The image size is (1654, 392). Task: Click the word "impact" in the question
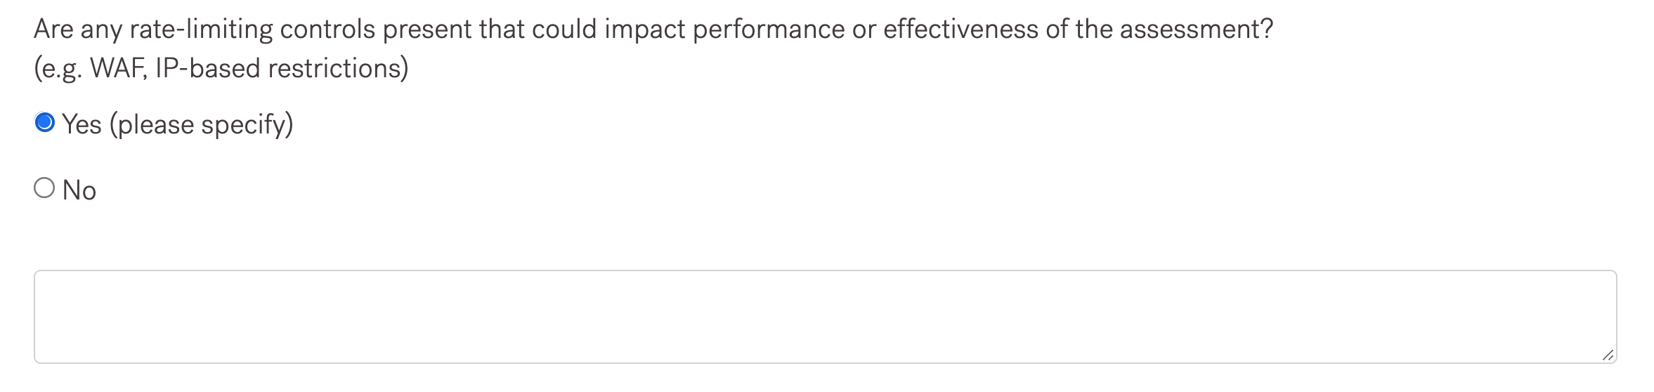pyautogui.click(x=644, y=30)
